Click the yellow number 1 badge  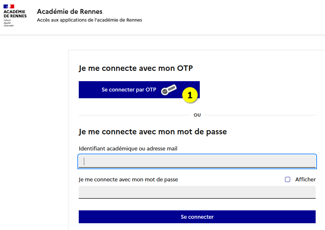coord(190,95)
